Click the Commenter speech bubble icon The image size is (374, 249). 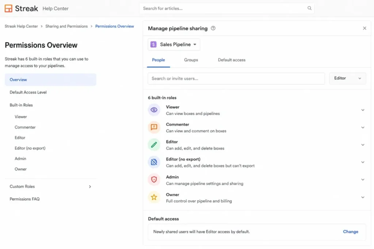154,127
